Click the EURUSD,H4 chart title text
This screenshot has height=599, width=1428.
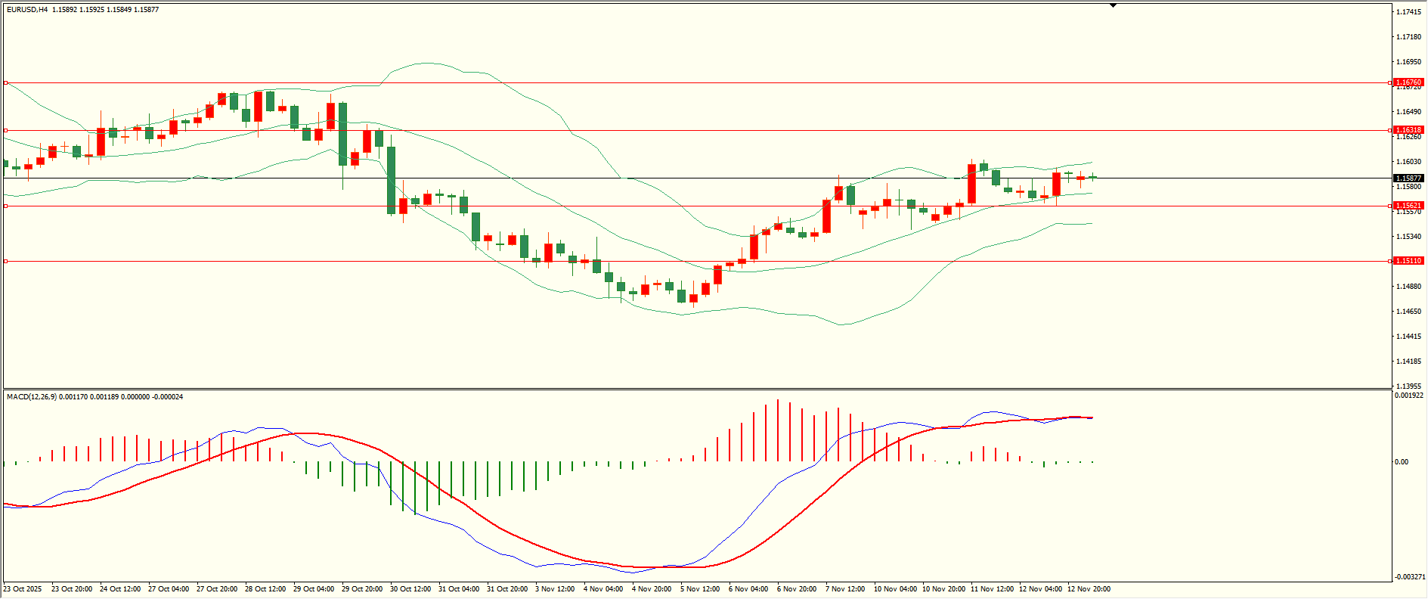(27, 10)
